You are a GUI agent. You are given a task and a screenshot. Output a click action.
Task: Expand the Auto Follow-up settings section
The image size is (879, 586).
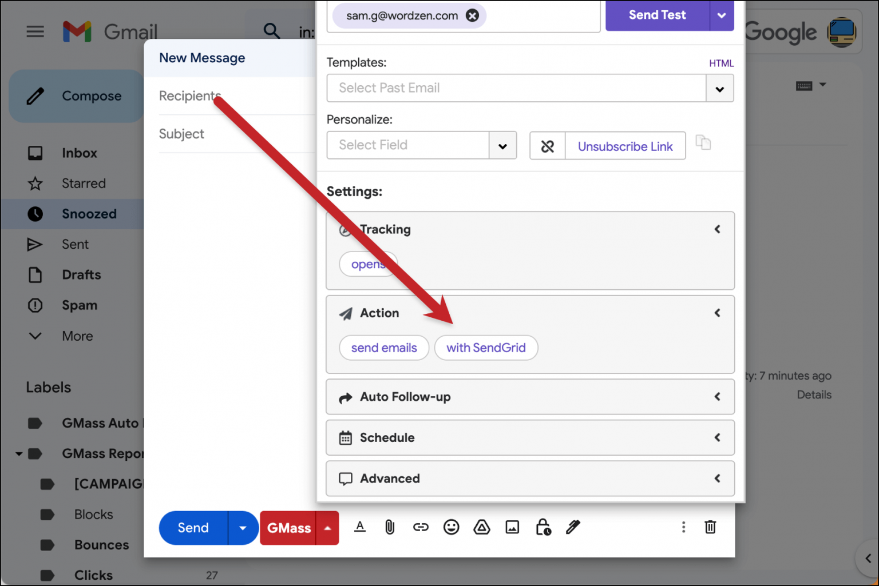point(529,396)
